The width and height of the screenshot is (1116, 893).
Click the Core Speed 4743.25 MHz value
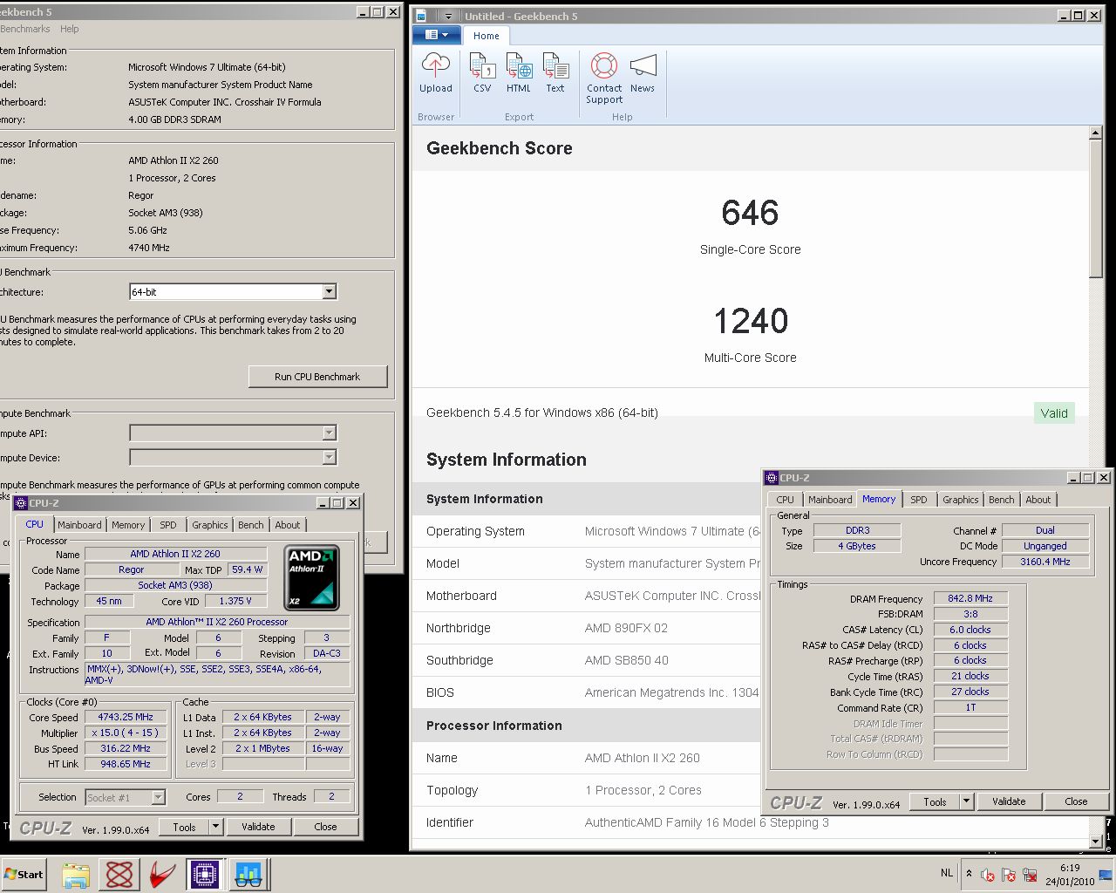click(x=126, y=717)
